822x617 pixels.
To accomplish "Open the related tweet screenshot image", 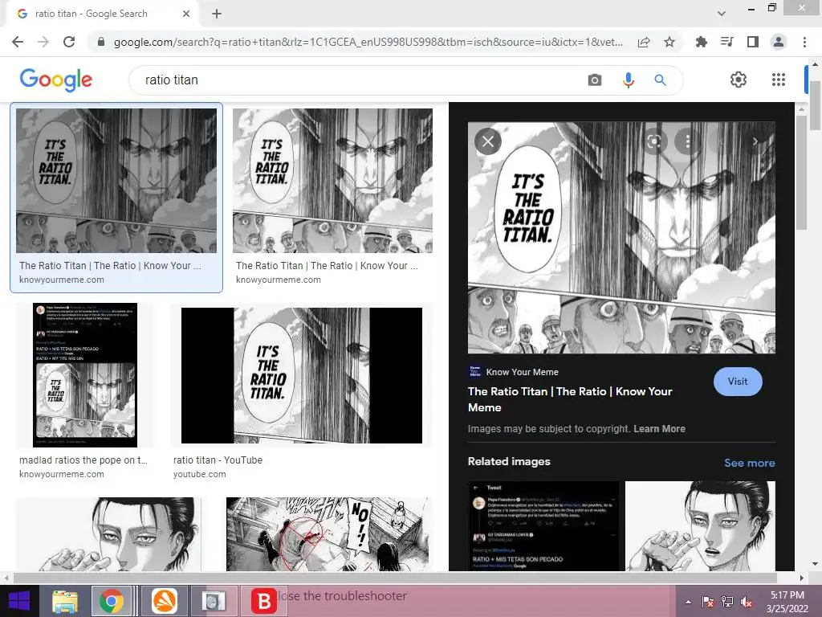I will [x=543, y=526].
